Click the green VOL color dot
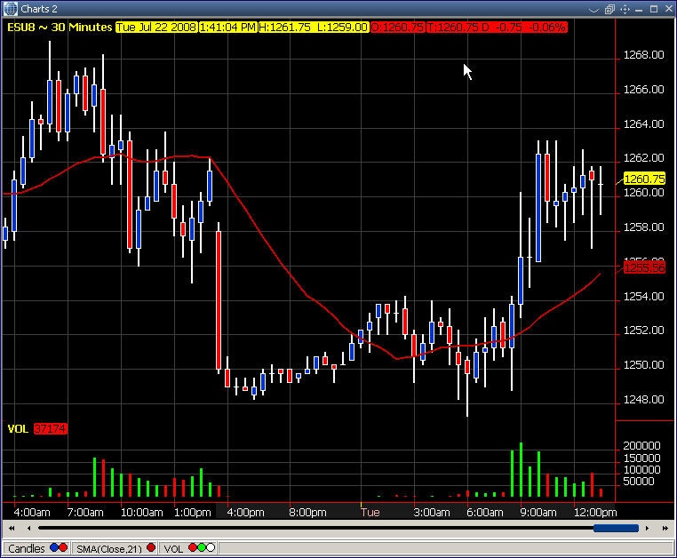This screenshot has width=677, height=558. (x=201, y=548)
